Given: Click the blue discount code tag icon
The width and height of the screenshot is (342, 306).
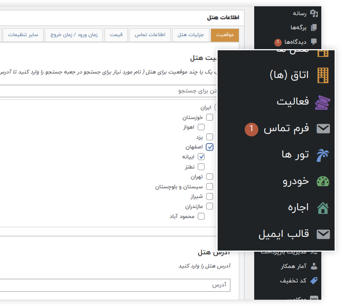Looking at the screenshot, I should point(314,281).
